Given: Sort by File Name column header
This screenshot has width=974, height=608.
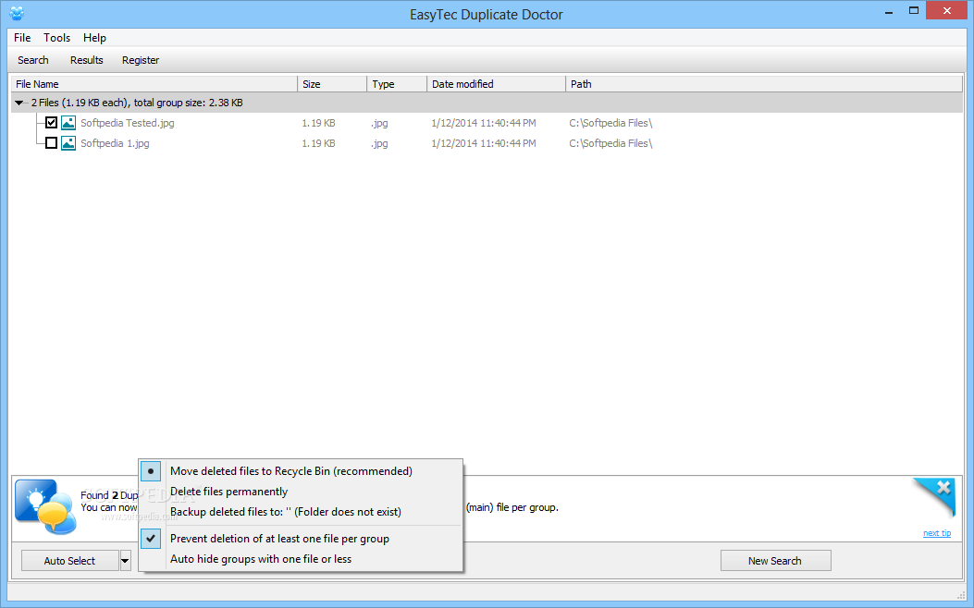Looking at the screenshot, I should click(x=154, y=84).
